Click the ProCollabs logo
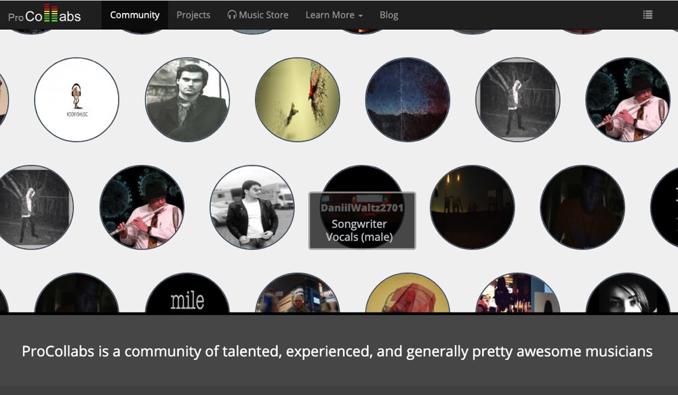The width and height of the screenshot is (678, 395). click(x=45, y=15)
